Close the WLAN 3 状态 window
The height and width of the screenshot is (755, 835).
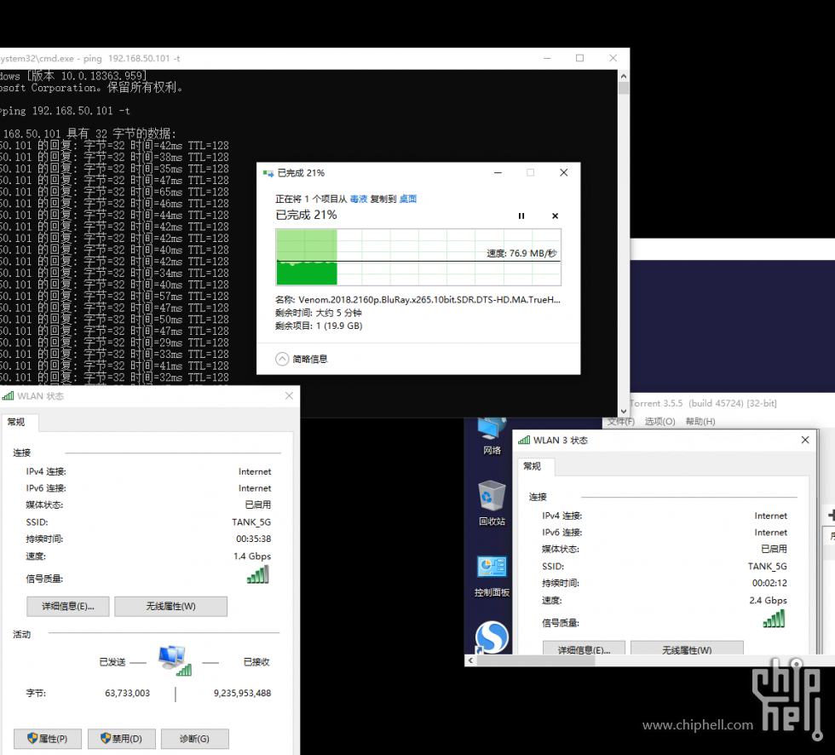pos(805,440)
